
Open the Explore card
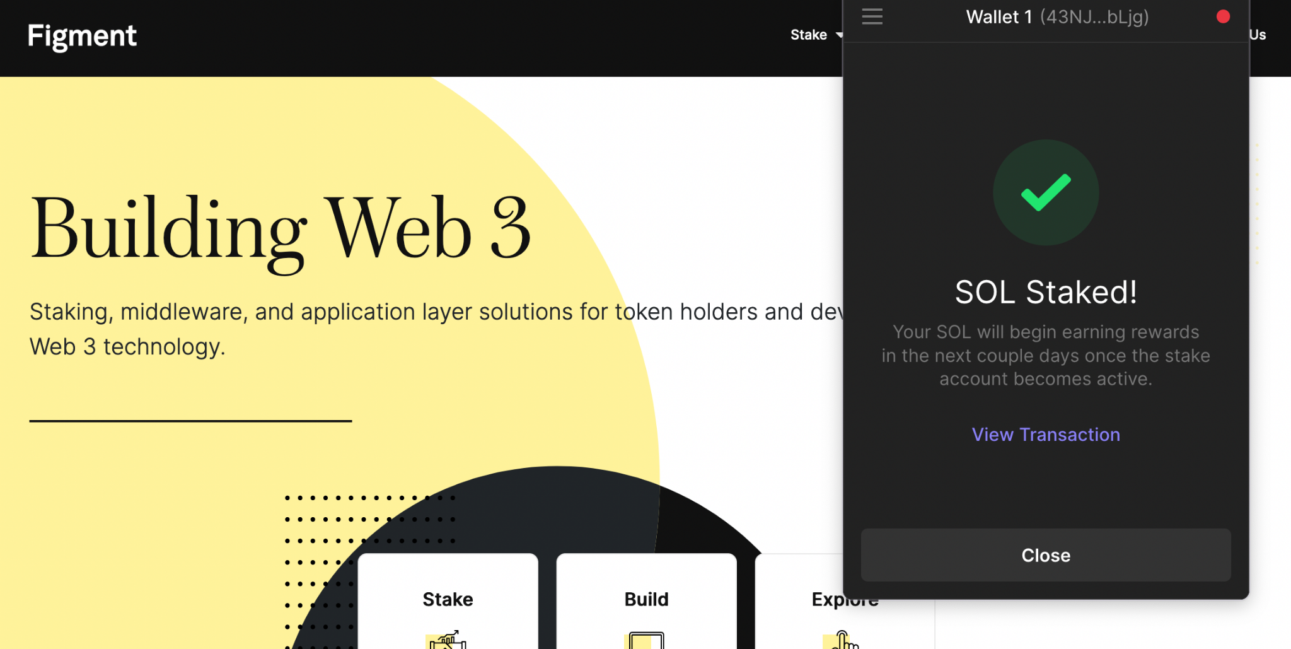point(845,601)
